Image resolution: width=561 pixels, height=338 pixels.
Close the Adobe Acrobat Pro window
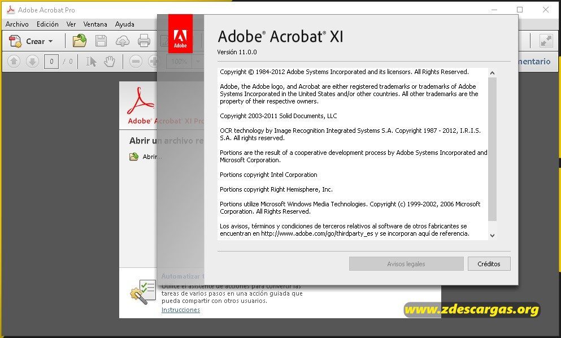coord(546,10)
